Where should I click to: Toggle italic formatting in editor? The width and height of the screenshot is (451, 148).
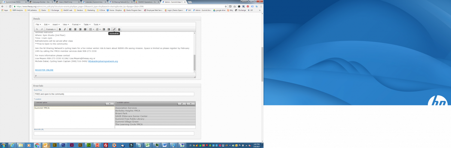[x=65, y=29]
